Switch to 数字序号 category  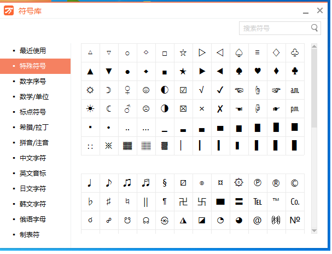(x=33, y=81)
